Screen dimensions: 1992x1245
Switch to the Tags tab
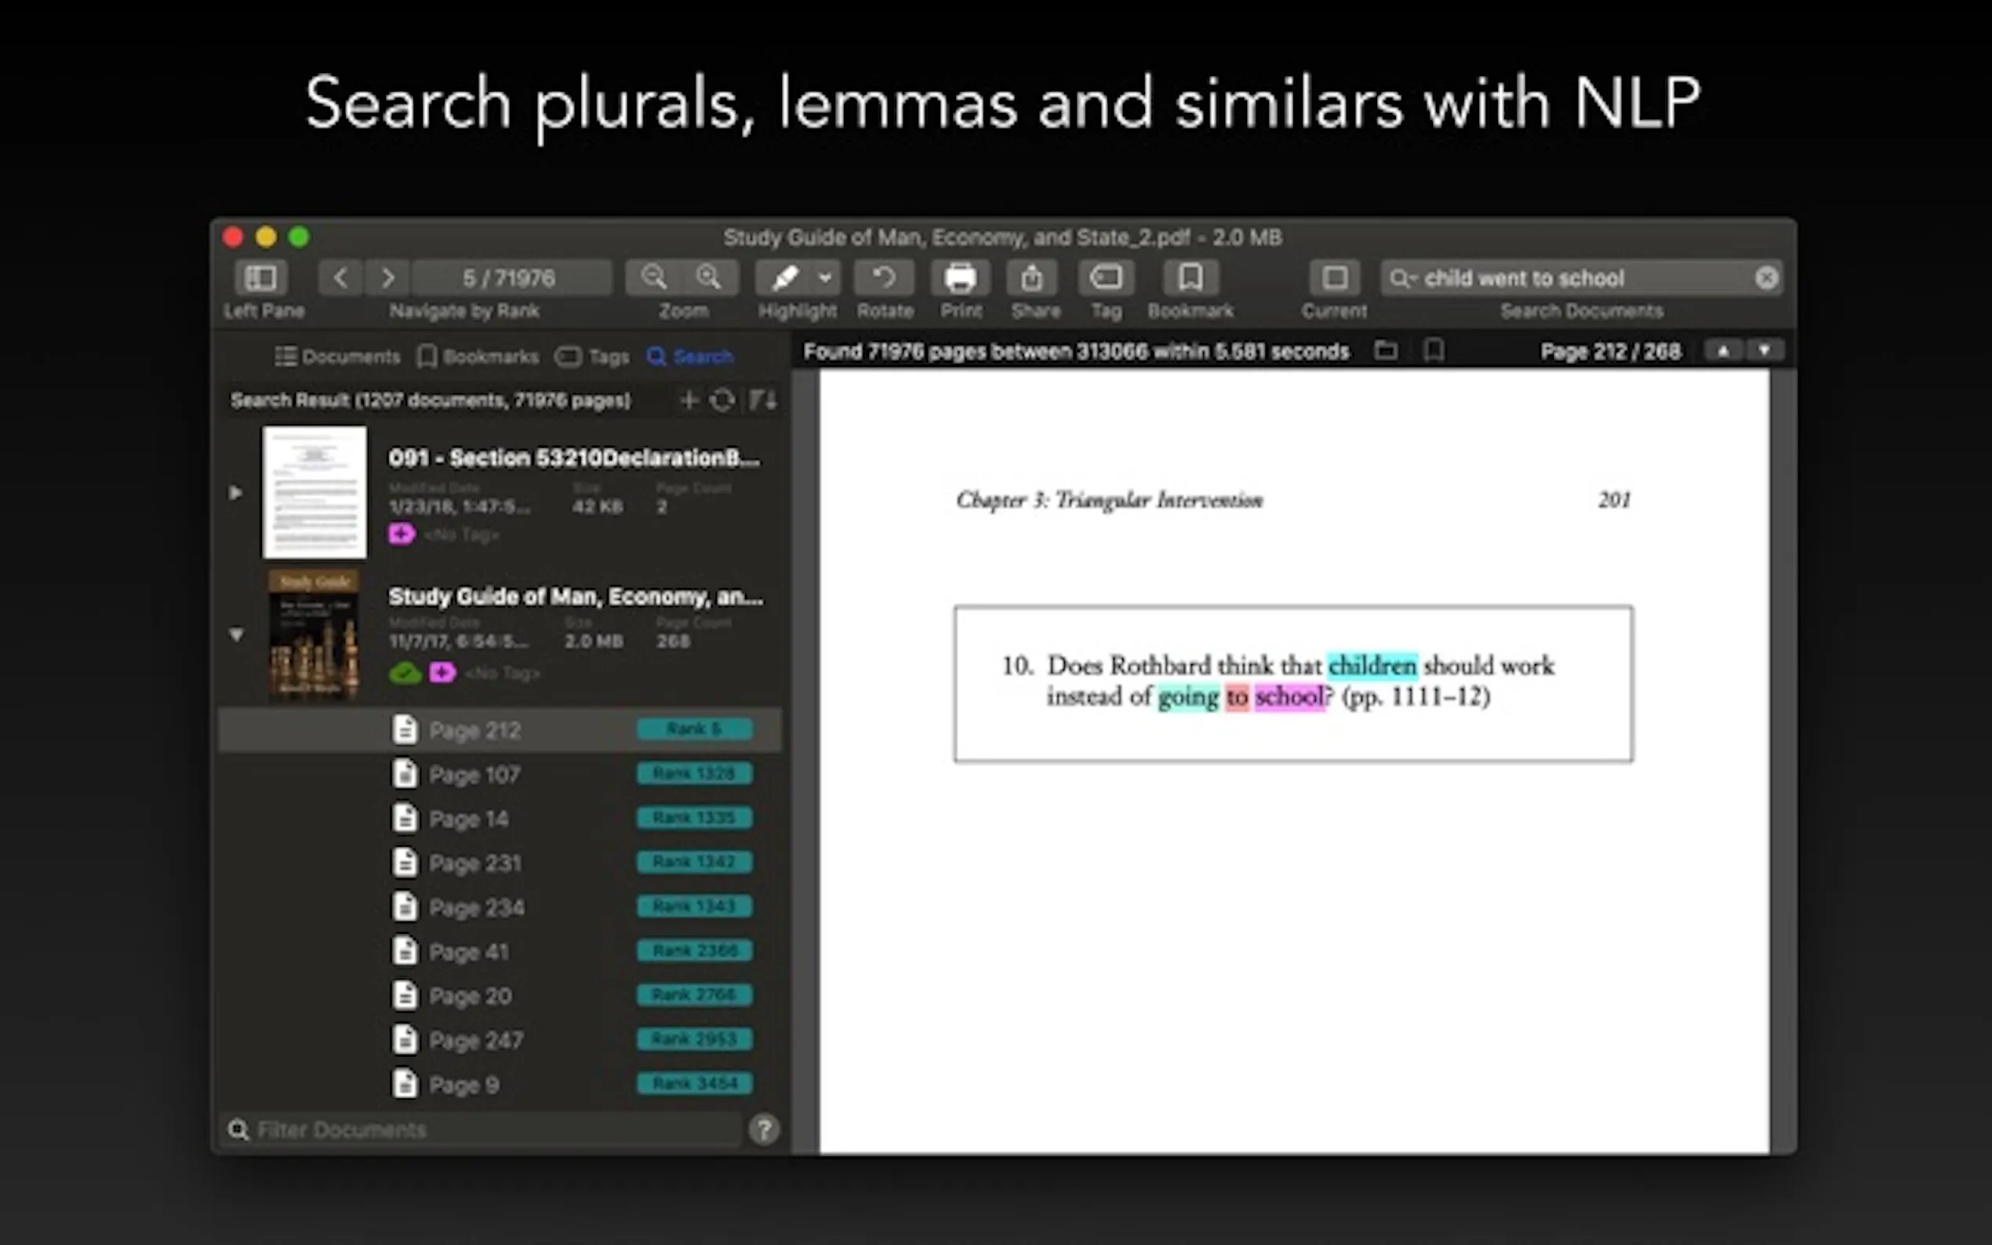pos(592,357)
